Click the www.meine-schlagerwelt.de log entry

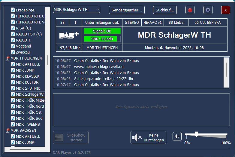point(99,67)
